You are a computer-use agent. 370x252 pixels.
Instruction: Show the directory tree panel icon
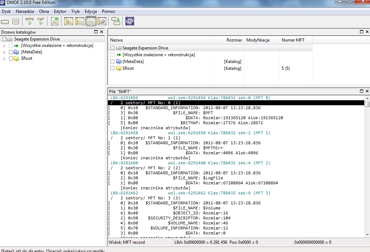[x=68, y=21]
